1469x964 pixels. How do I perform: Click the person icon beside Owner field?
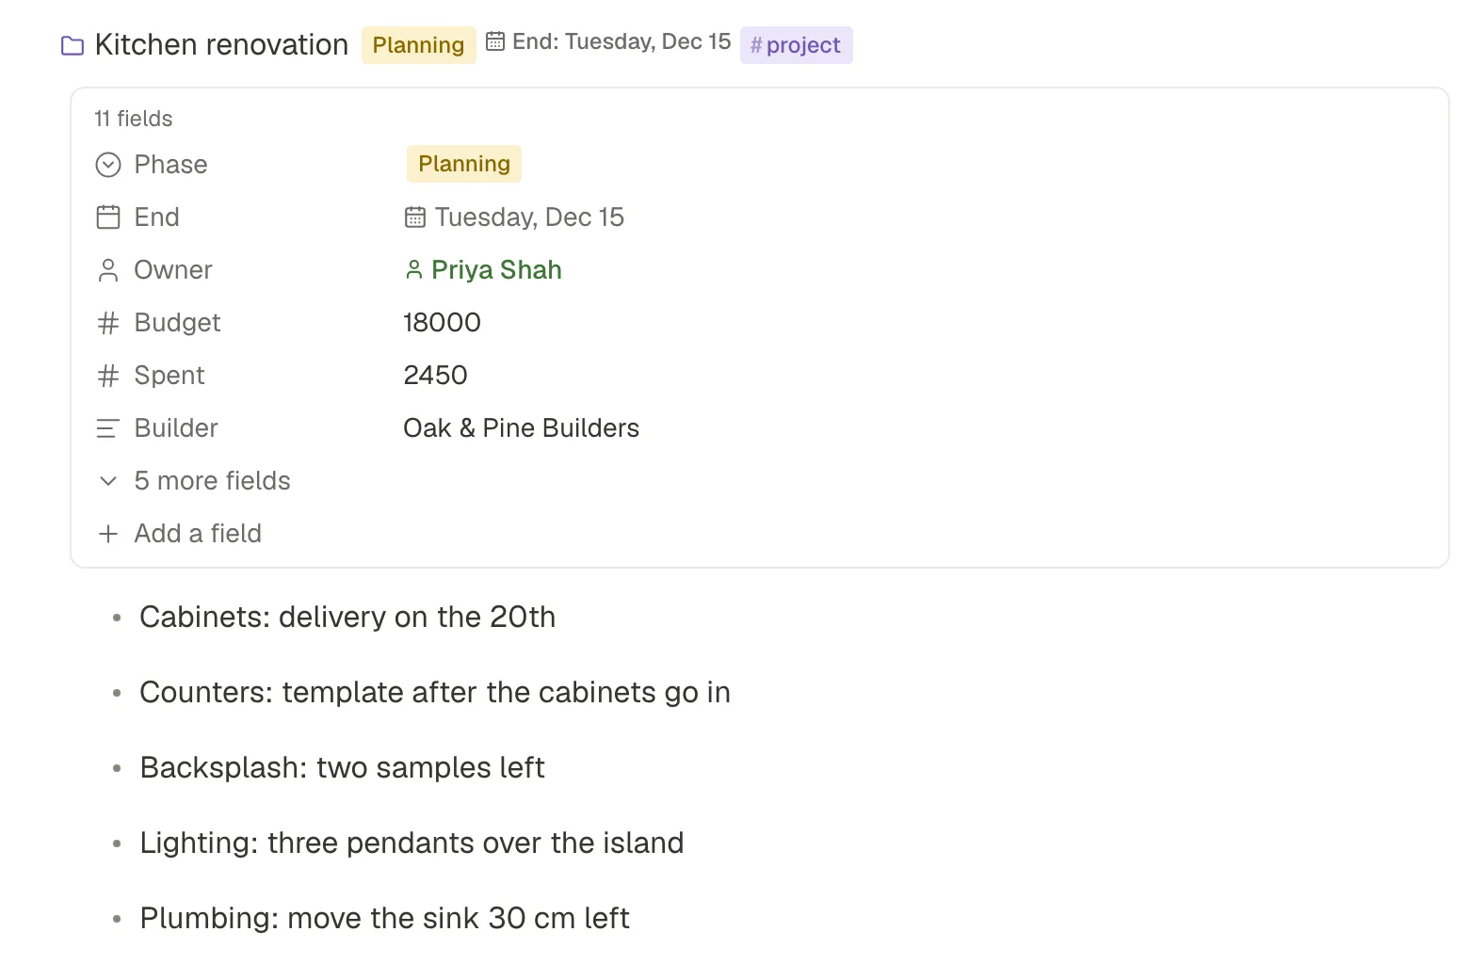coord(108,270)
